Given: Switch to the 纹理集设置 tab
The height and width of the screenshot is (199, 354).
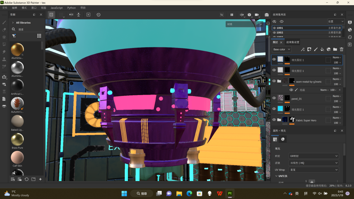Looking at the screenshot, I should 292,42.
